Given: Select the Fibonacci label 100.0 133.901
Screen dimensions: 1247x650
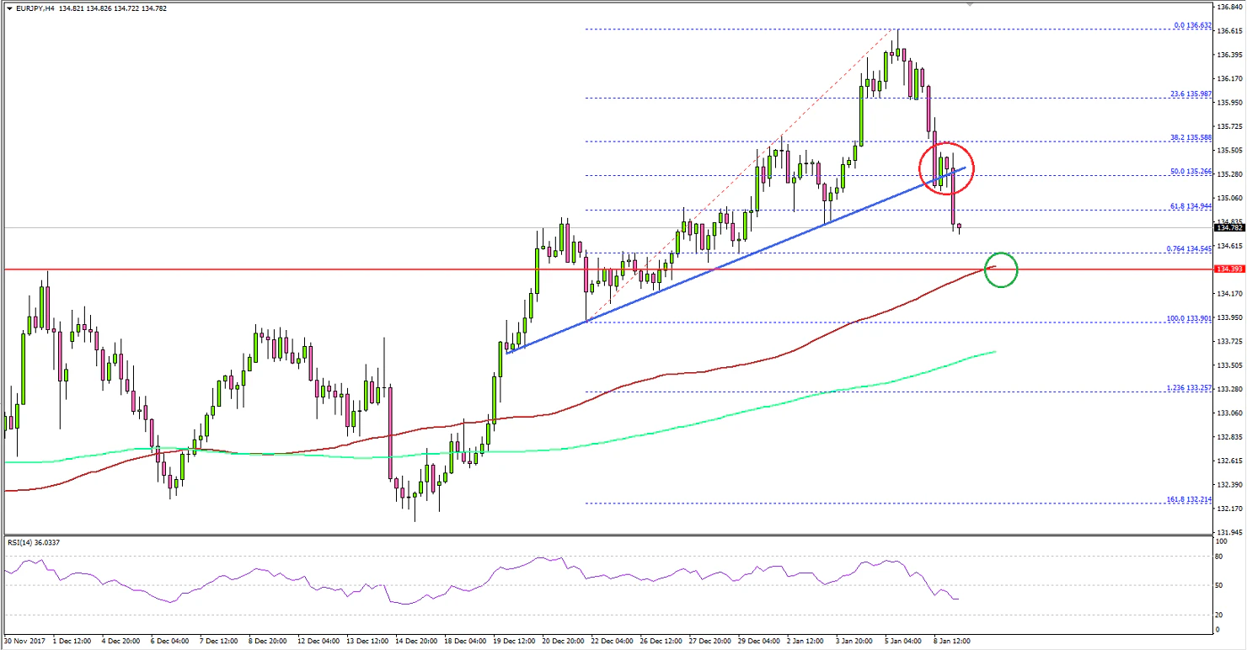Looking at the screenshot, I should click(x=1191, y=318).
